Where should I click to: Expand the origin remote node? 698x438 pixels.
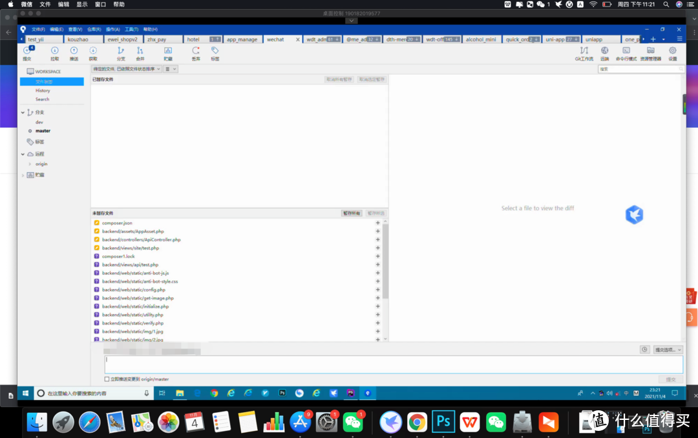[30, 164]
